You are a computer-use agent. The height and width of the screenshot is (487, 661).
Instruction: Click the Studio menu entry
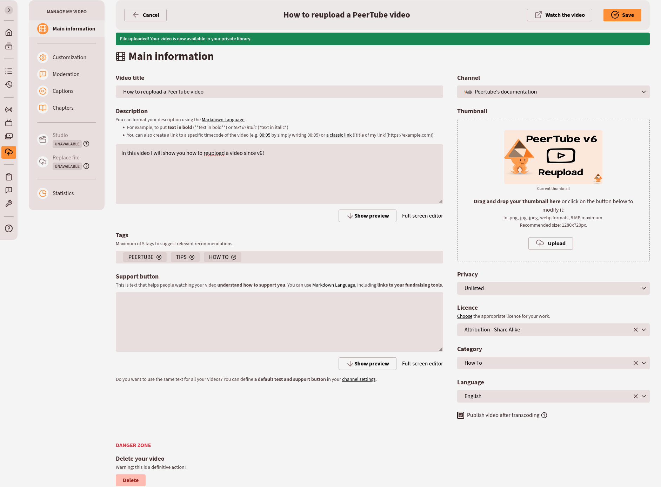click(60, 135)
